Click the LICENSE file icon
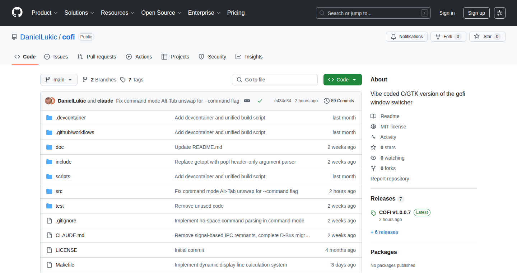 49,250
